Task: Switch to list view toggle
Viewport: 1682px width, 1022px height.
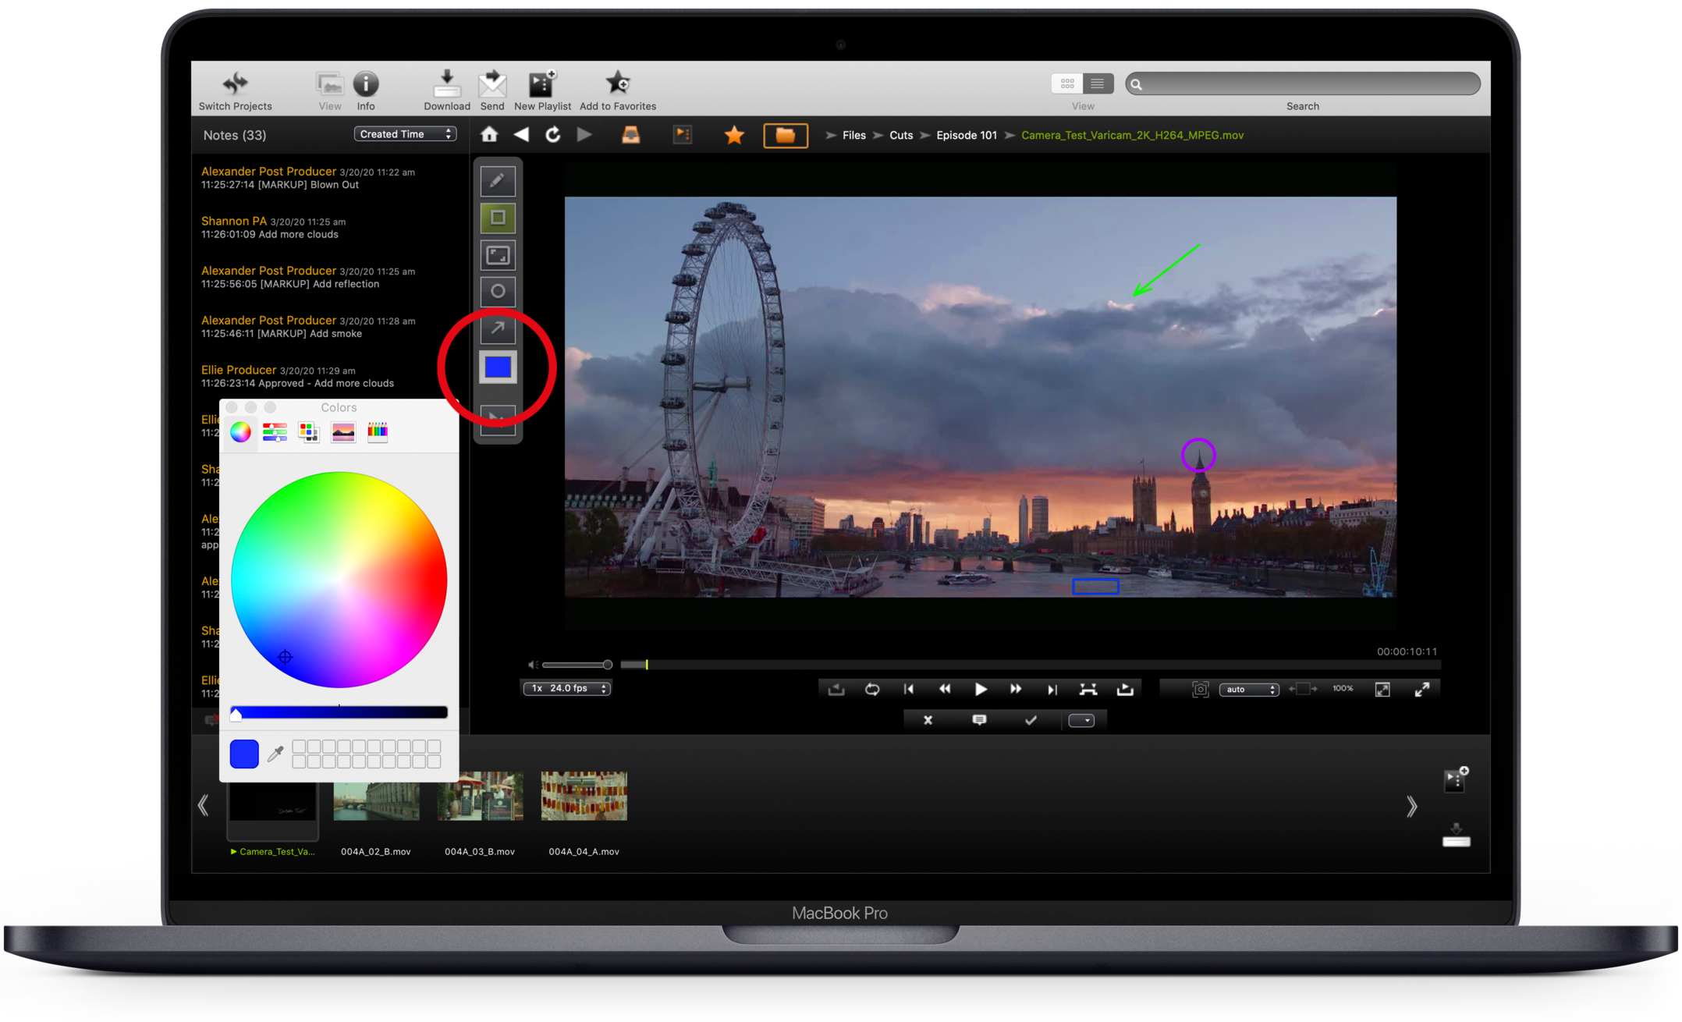Action: [x=1097, y=83]
